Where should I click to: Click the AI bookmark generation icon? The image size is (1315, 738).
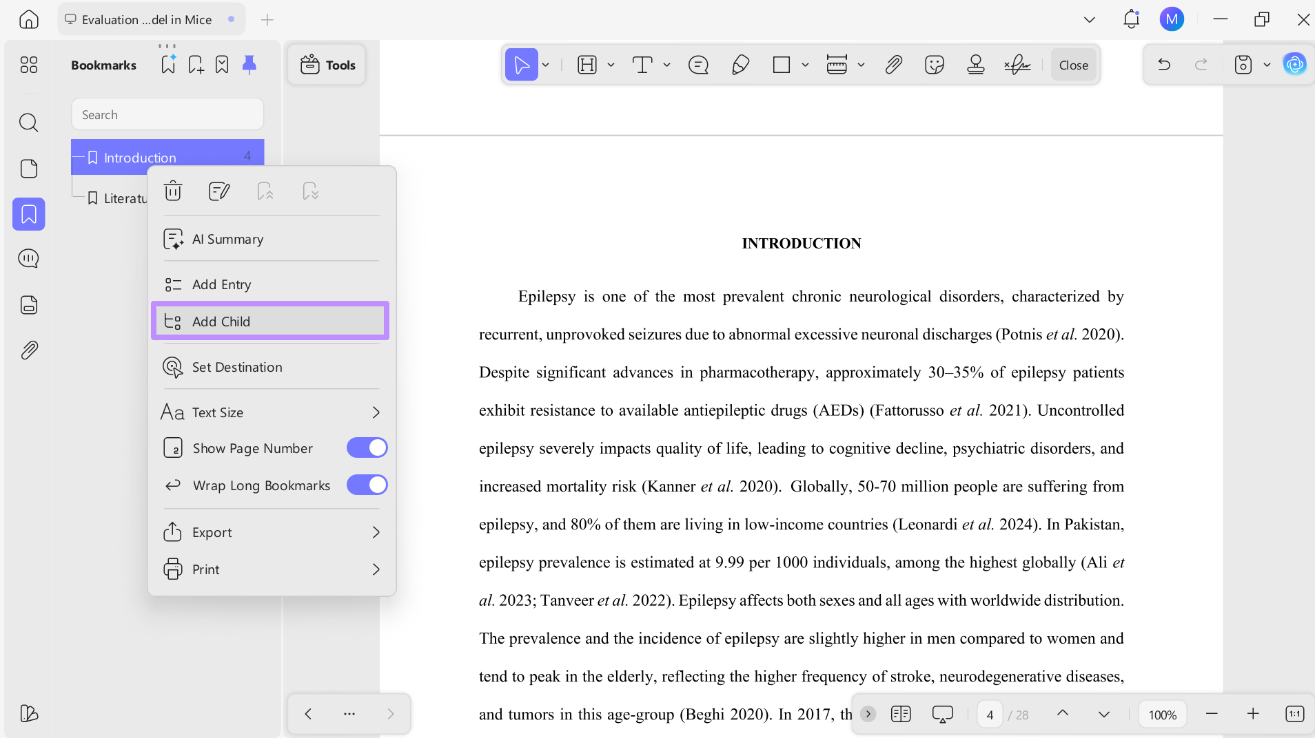(x=168, y=65)
